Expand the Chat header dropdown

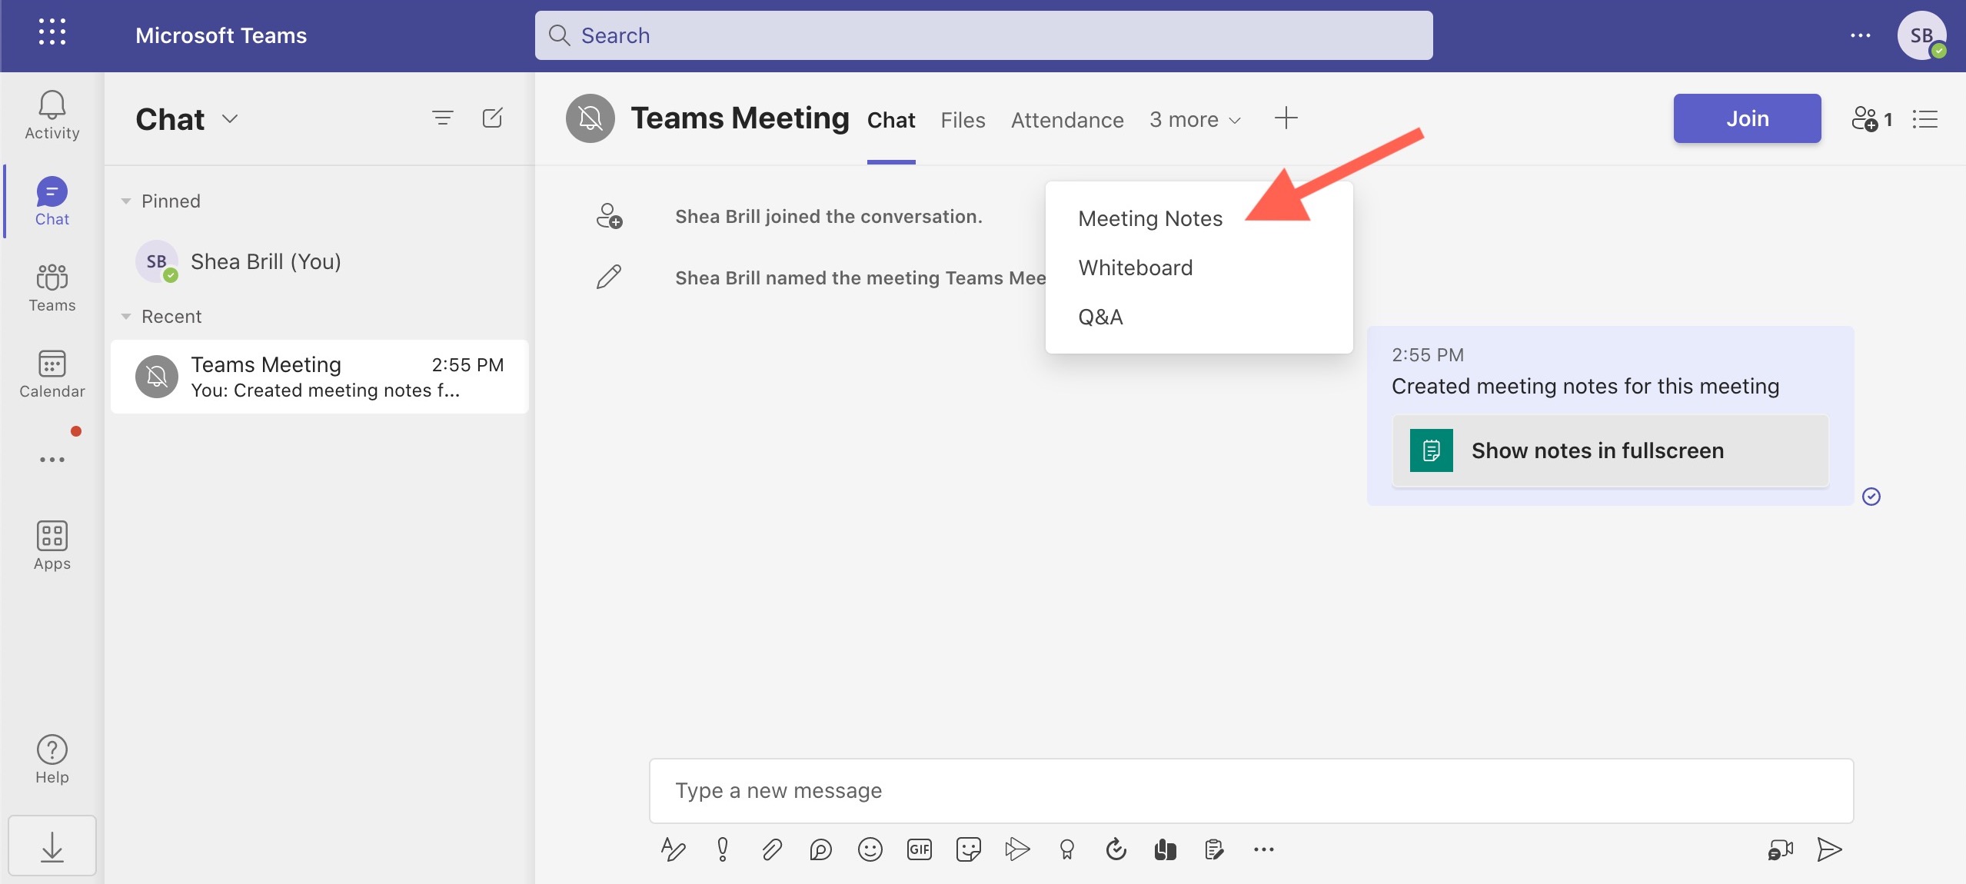coord(229,119)
